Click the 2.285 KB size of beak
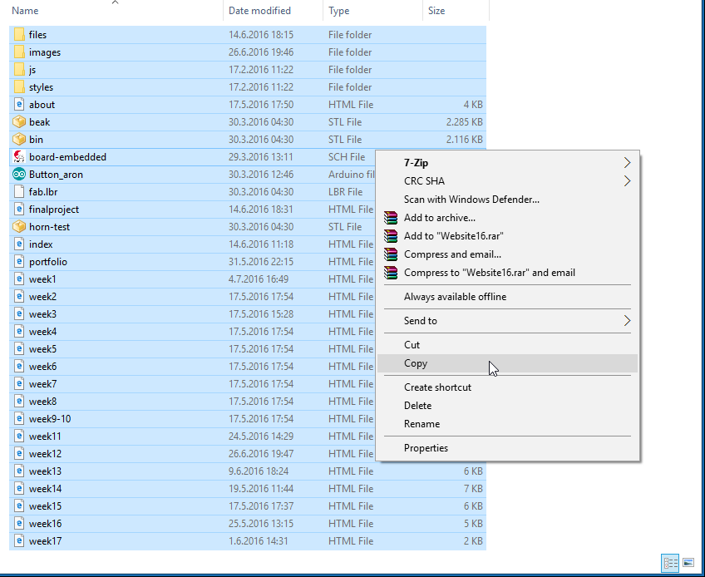The image size is (705, 577). click(x=465, y=122)
